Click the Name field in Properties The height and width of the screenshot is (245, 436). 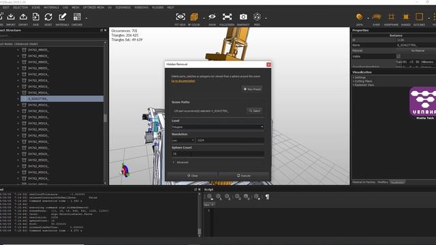tap(416, 45)
